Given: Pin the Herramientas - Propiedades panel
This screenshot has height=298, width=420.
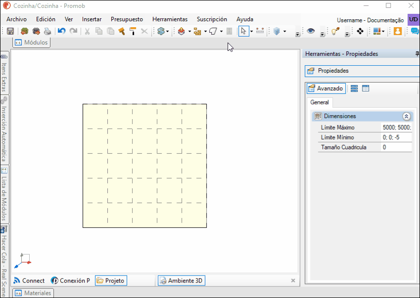Looking at the screenshot, I should (417, 54).
